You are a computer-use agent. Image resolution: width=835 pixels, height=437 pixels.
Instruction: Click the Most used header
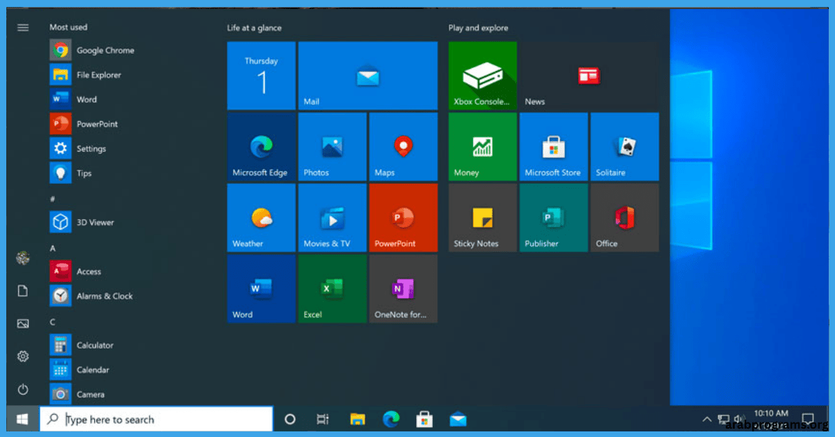point(68,27)
